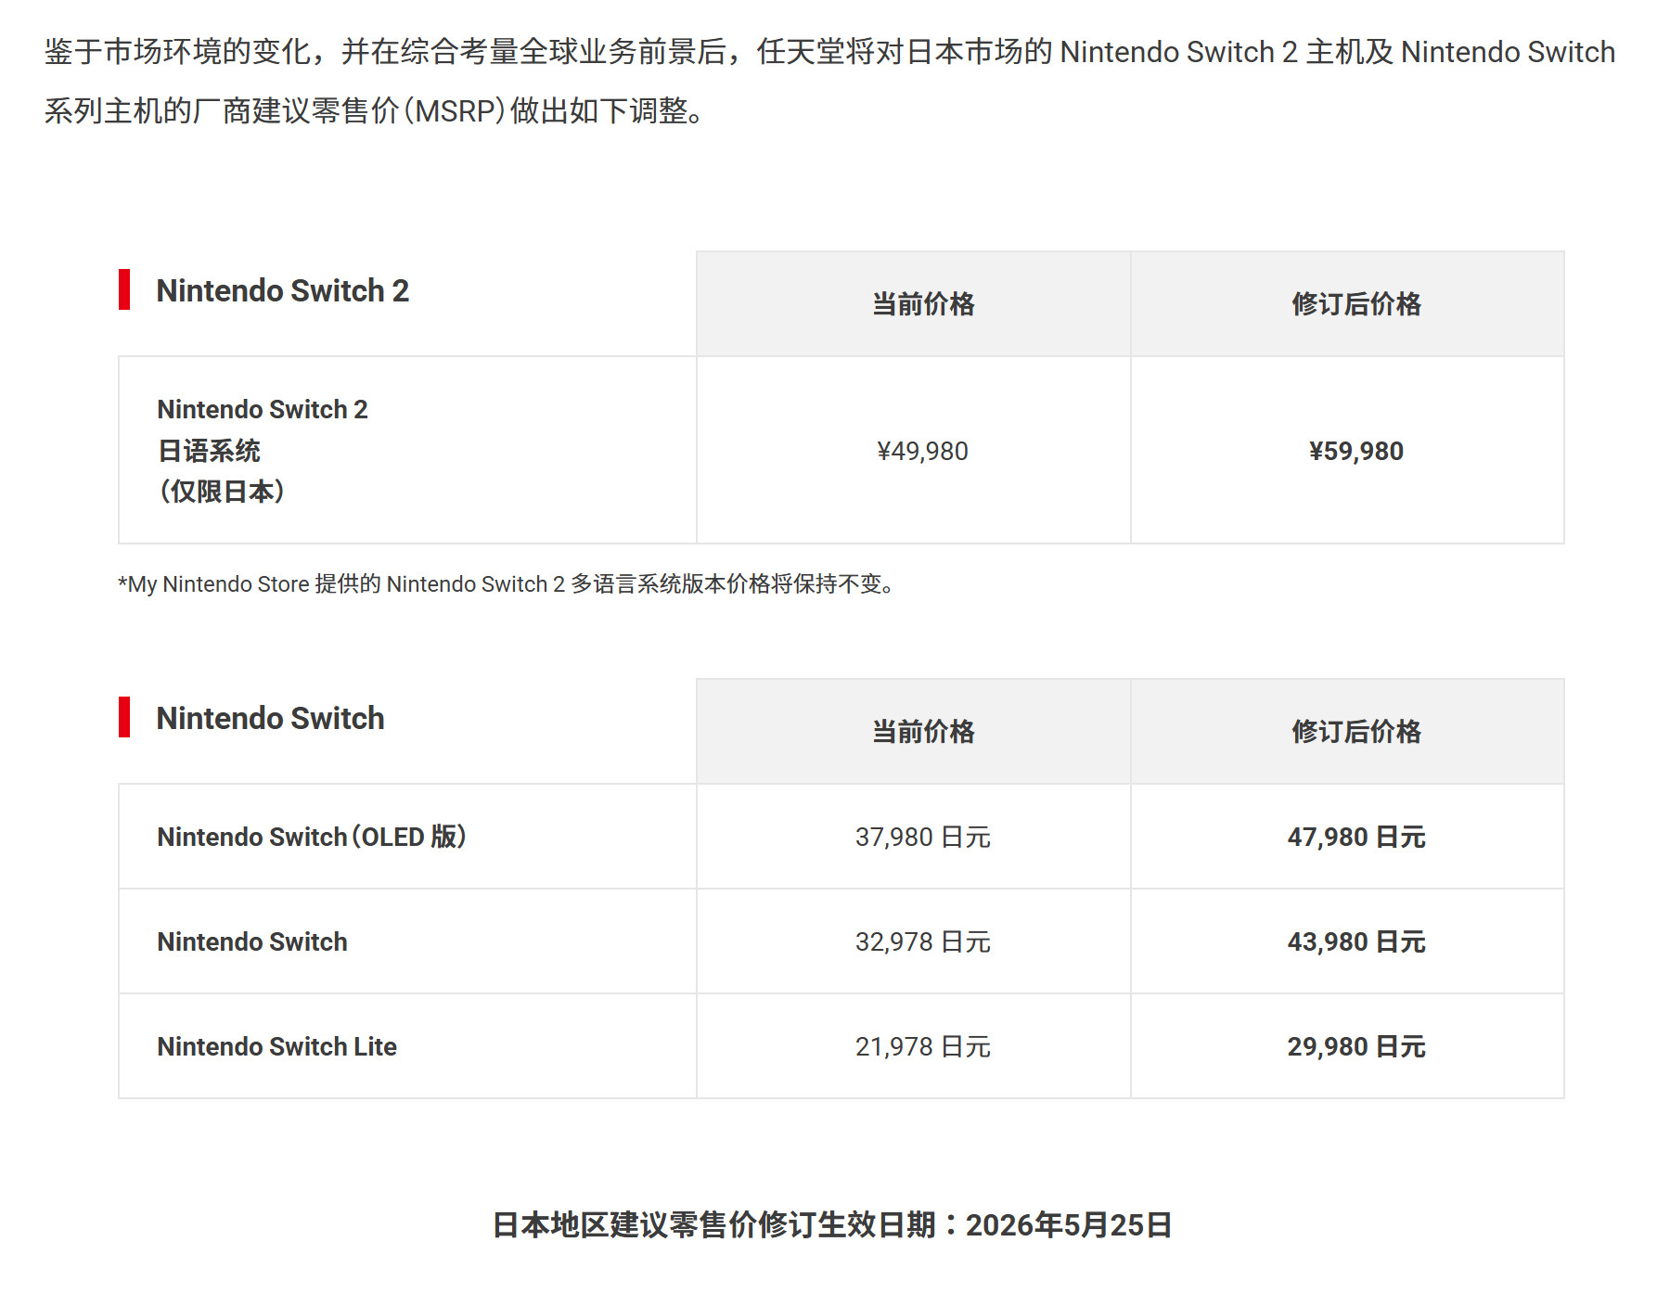Select the first table's 当前价格 column header
1657x1293 pixels.
click(913, 303)
